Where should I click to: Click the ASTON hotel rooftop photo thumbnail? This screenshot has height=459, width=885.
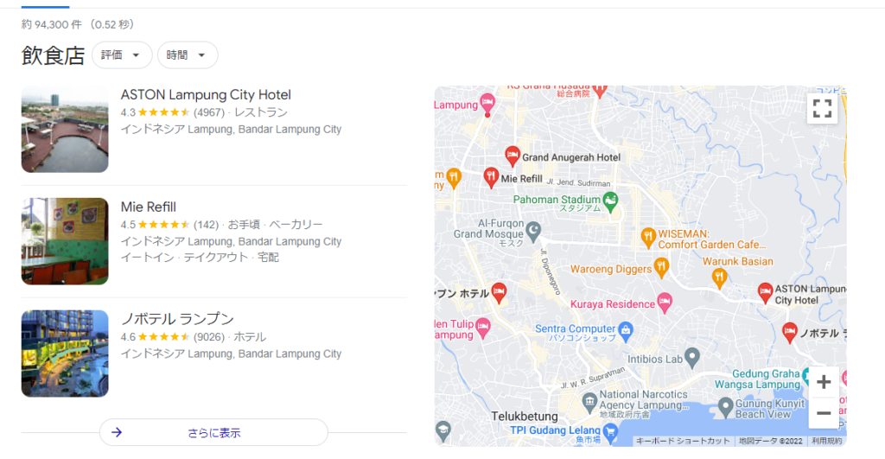(65, 129)
